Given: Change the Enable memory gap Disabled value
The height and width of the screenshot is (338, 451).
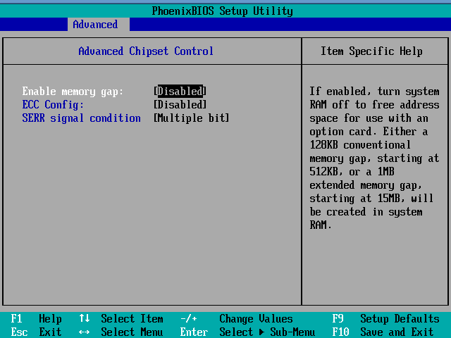Looking at the screenshot, I should [180, 91].
